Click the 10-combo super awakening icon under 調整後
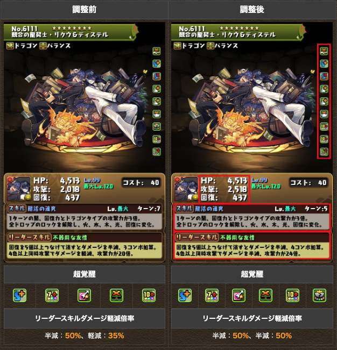This screenshot has height=350, width=337. pyautogui.click(x=292, y=295)
